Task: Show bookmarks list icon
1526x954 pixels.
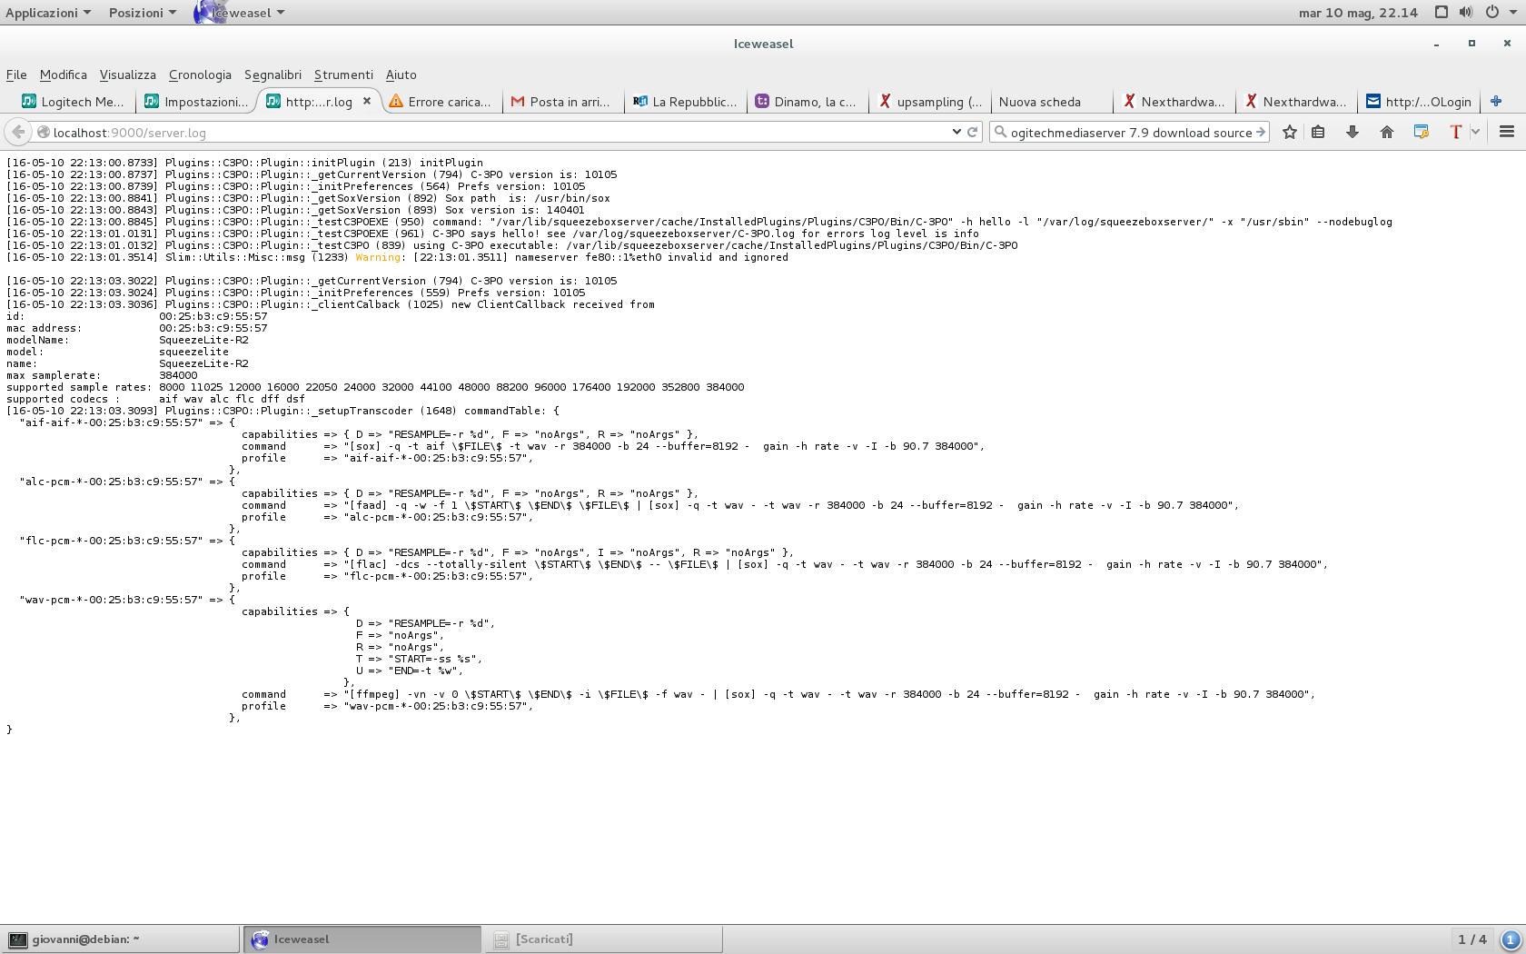Action: point(1318,132)
